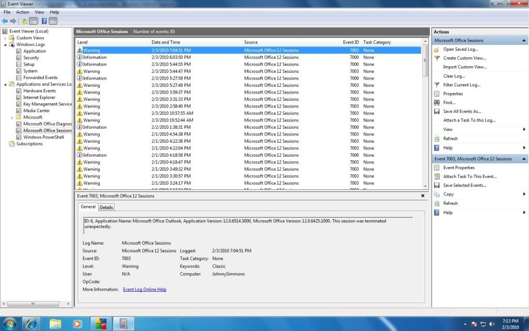Select Information event at 6:03:50 PM
This screenshot has height=331, width=529.
point(248,57)
